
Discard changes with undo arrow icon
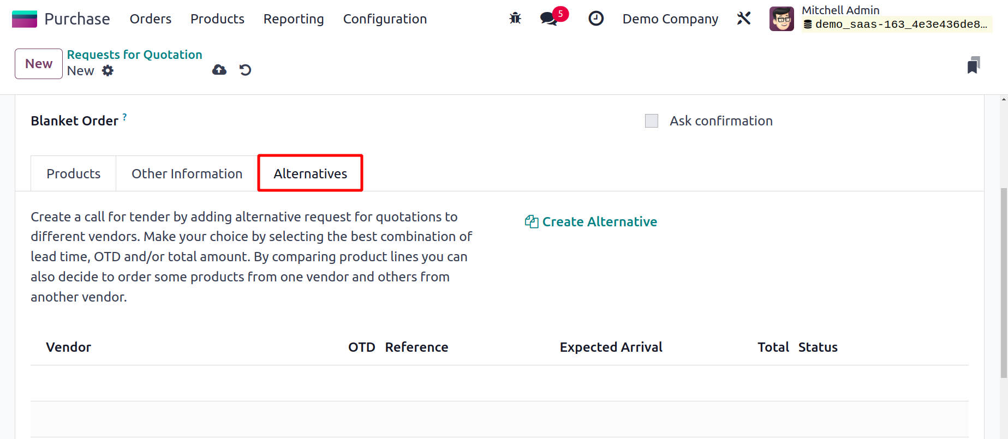[246, 70]
